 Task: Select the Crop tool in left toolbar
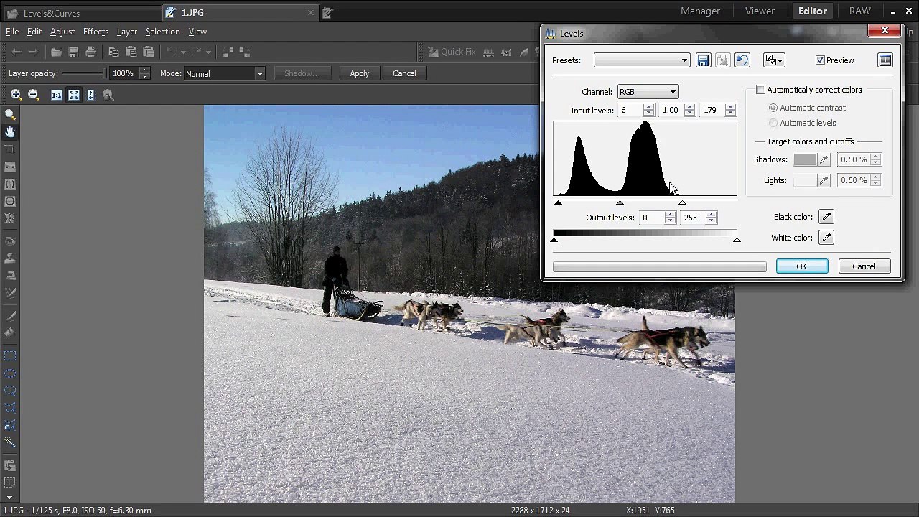click(x=10, y=149)
